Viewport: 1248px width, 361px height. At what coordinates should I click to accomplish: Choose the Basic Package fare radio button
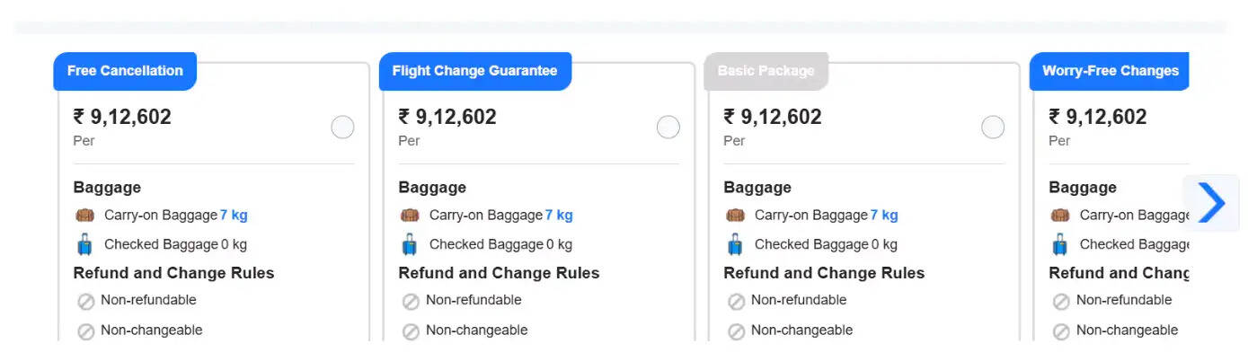pyautogui.click(x=993, y=128)
